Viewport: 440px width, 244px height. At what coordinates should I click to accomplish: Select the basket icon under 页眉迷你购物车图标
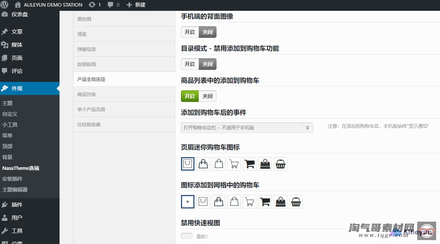pyautogui.click(x=280, y=164)
